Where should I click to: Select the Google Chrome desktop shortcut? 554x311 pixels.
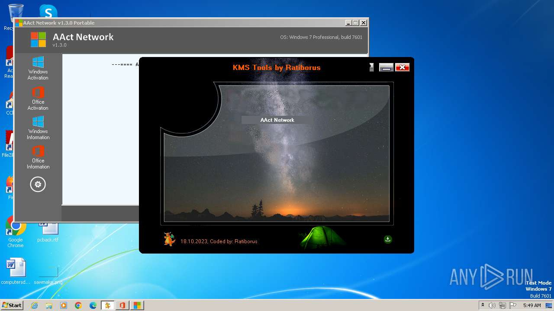point(16,232)
